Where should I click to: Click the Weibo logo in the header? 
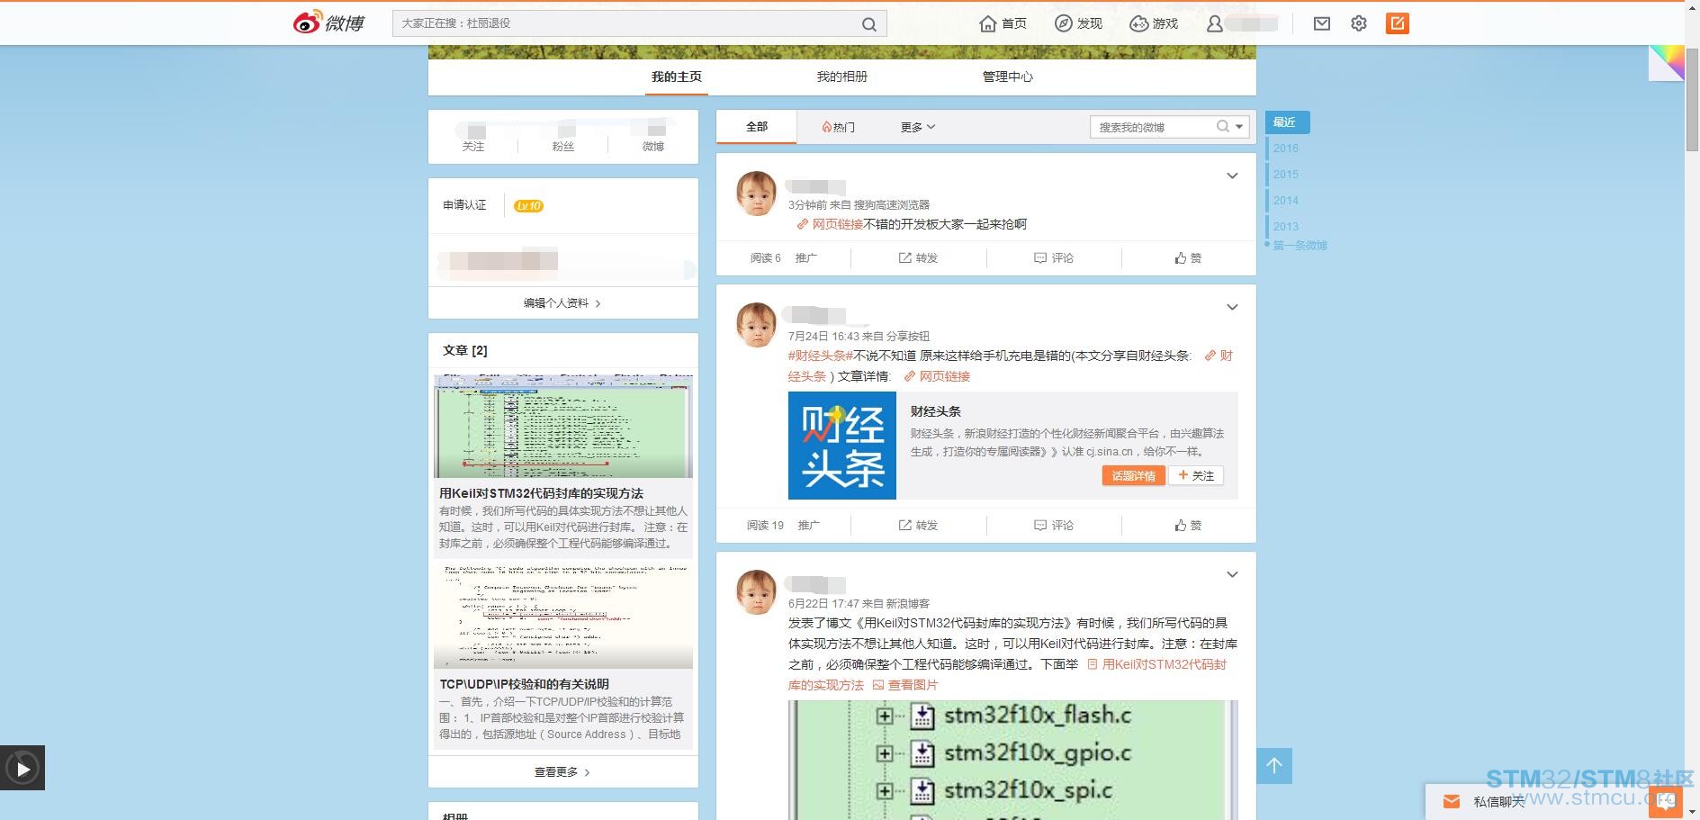click(x=328, y=23)
